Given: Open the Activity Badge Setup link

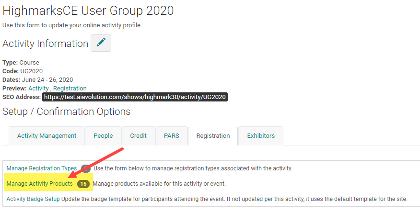Looking at the screenshot, I should point(33,199).
